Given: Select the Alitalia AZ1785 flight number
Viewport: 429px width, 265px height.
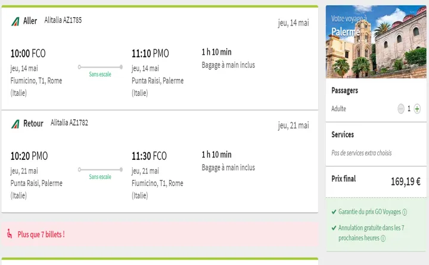Looking at the screenshot, I should point(63,20).
